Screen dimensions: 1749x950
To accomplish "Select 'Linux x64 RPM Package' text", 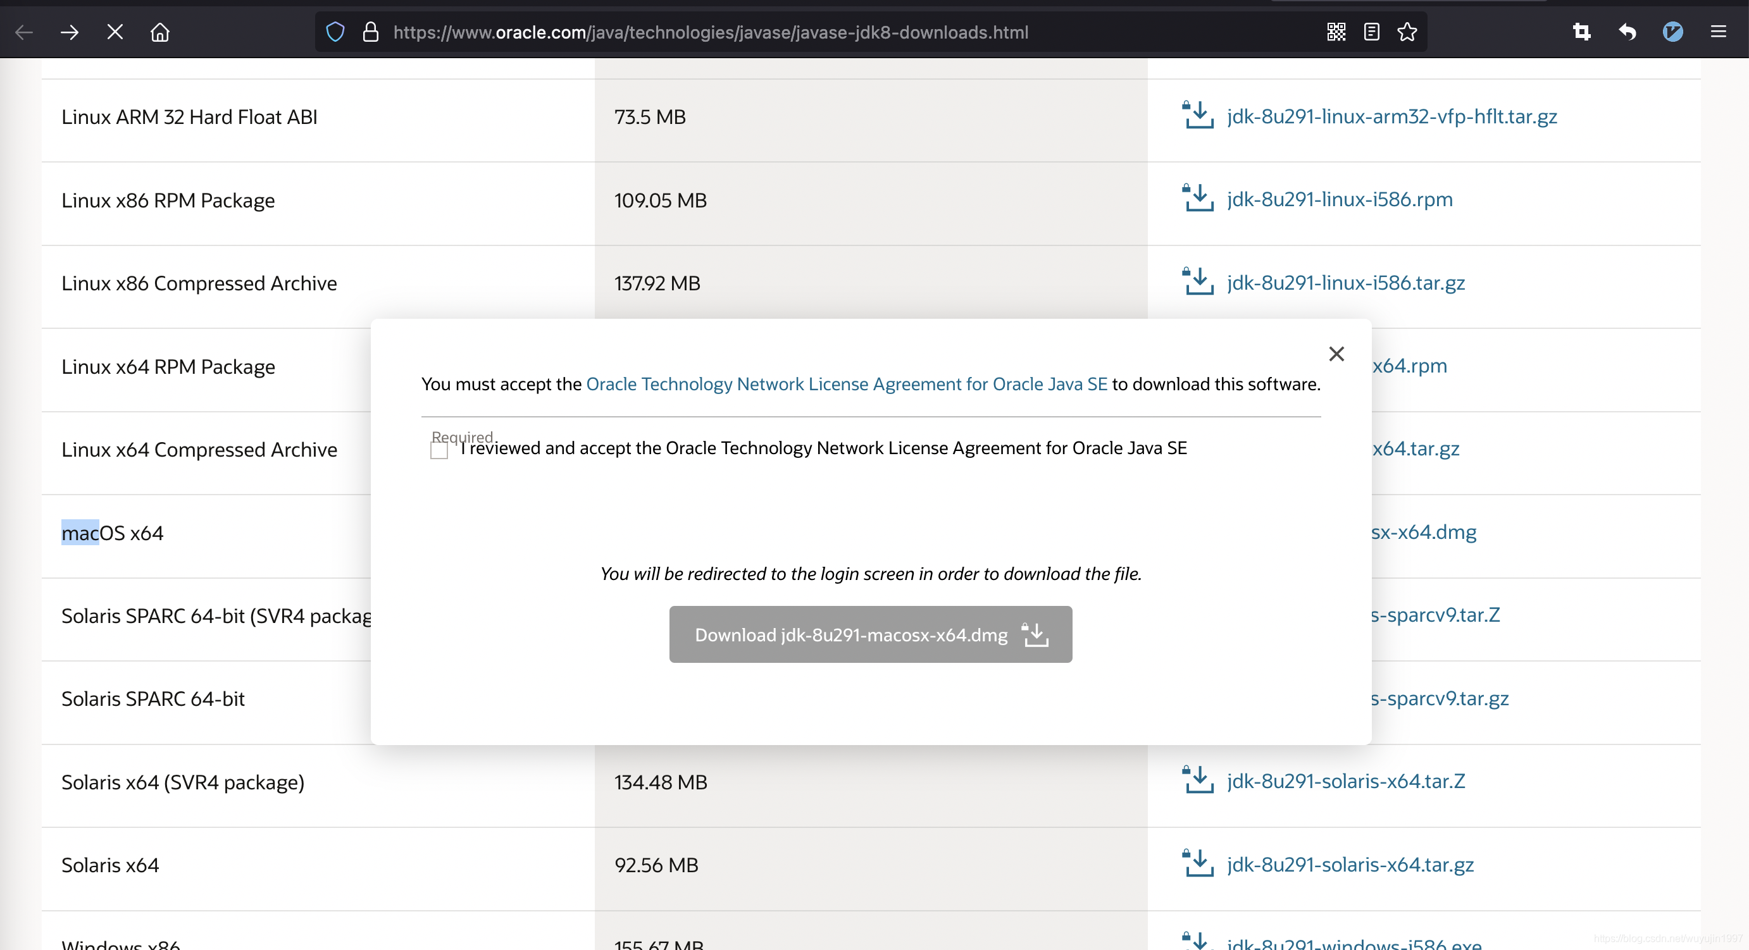I will point(168,367).
